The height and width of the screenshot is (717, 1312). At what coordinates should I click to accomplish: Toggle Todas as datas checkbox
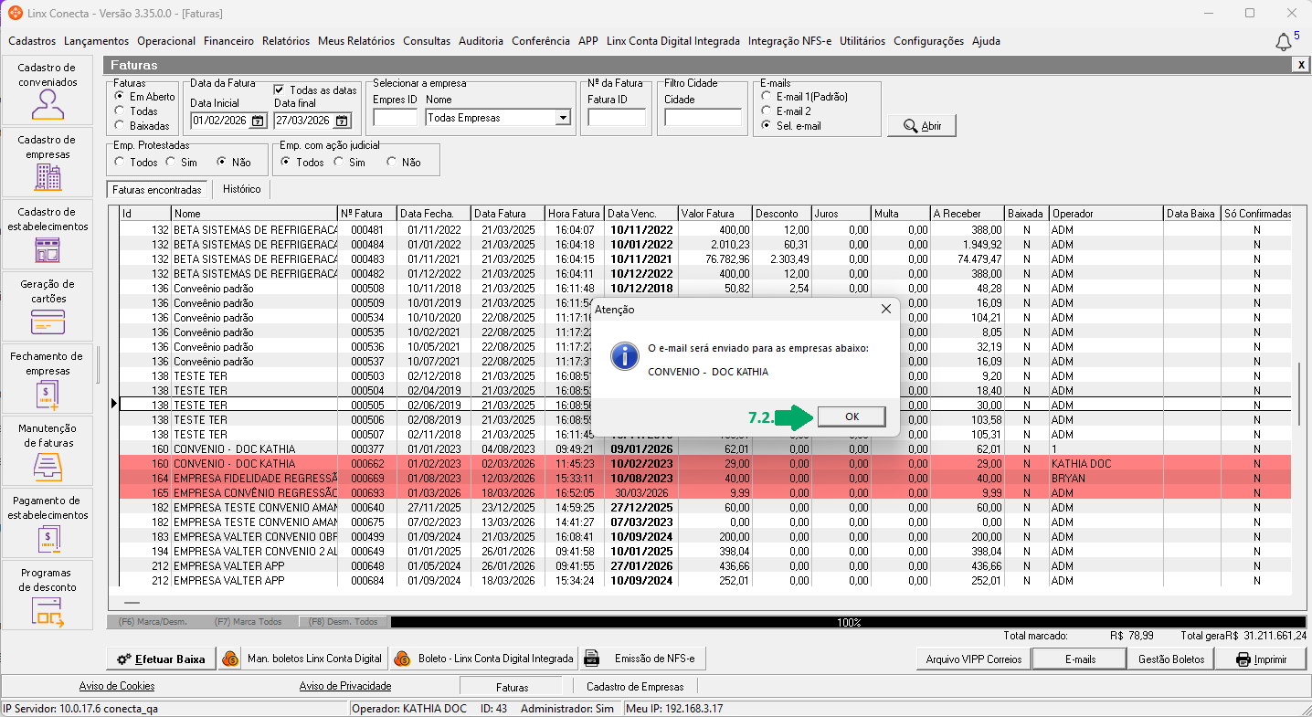(x=280, y=90)
